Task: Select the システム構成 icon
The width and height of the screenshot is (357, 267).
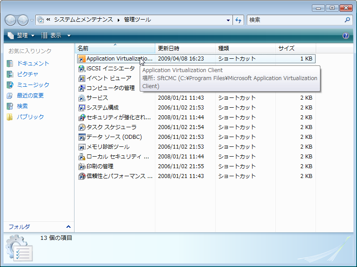Action: (x=82, y=108)
